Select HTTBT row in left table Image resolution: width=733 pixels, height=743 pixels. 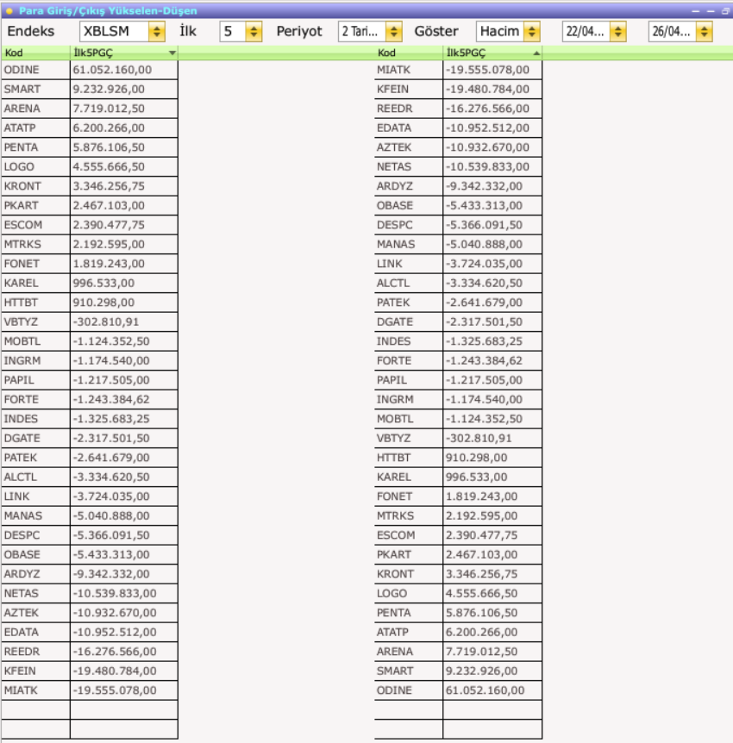[90, 303]
